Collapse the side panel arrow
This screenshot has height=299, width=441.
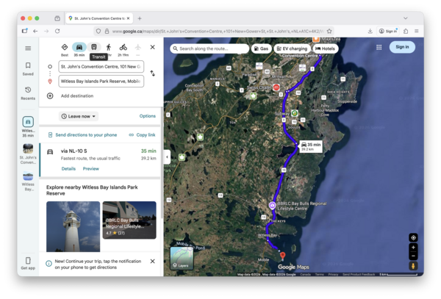tap(167, 157)
